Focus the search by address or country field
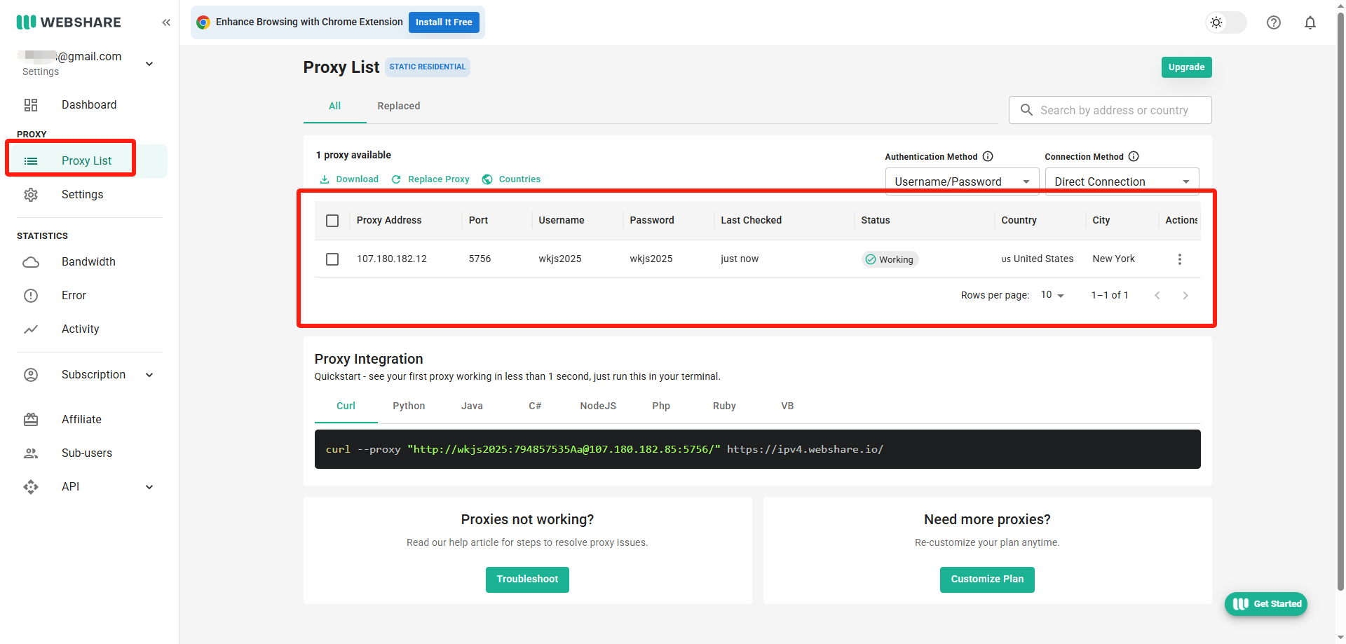The width and height of the screenshot is (1346, 644). click(x=1110, y=110)
